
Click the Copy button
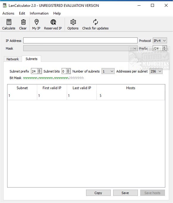[x=98, y=193]
